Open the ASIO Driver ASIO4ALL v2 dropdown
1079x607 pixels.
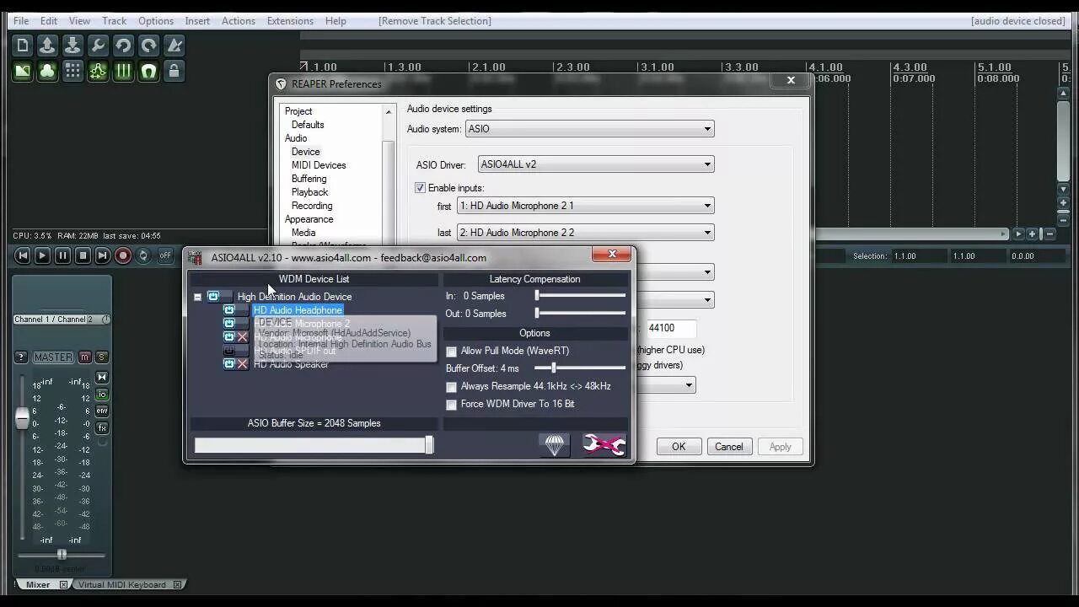596,164
